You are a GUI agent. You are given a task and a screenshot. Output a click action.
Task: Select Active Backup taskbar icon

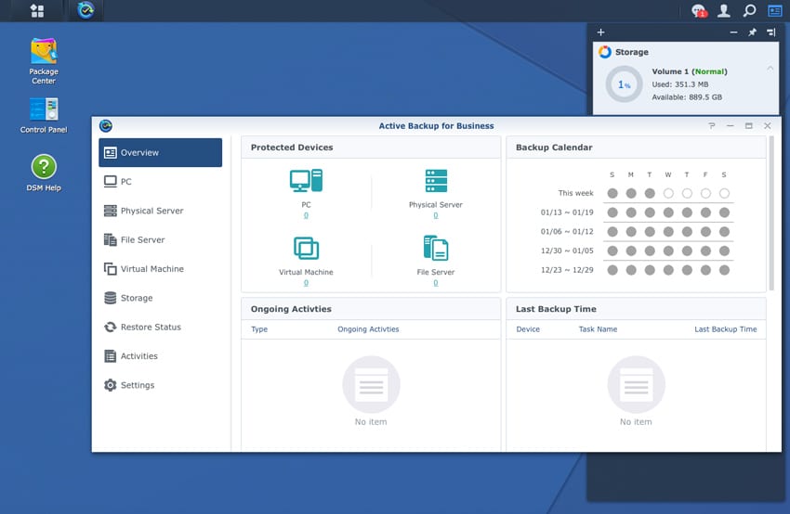pos(86,10)
